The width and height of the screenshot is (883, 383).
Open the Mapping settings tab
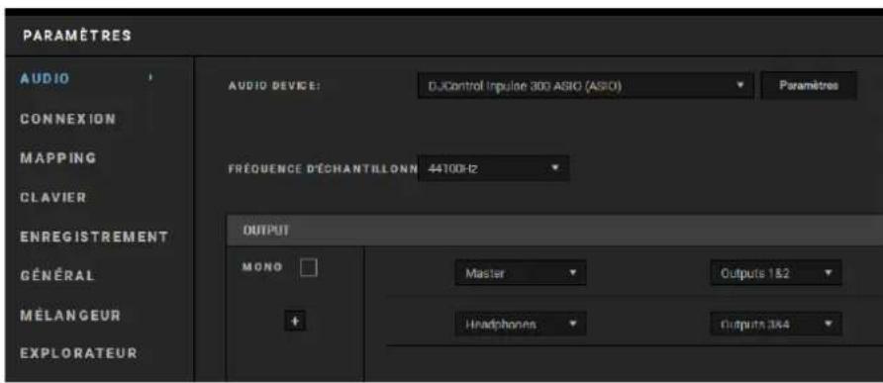[57, 157]
